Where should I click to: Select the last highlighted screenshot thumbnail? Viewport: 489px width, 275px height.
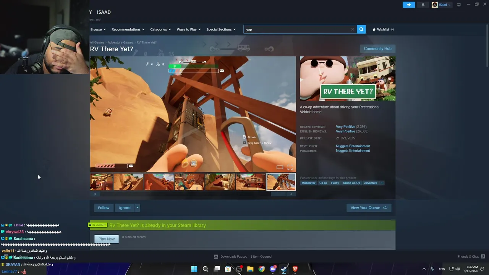(x=281, y=182)
